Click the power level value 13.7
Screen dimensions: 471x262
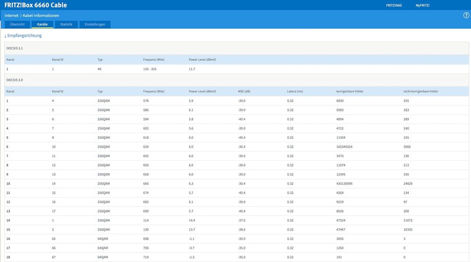click(x=192, y=230)
